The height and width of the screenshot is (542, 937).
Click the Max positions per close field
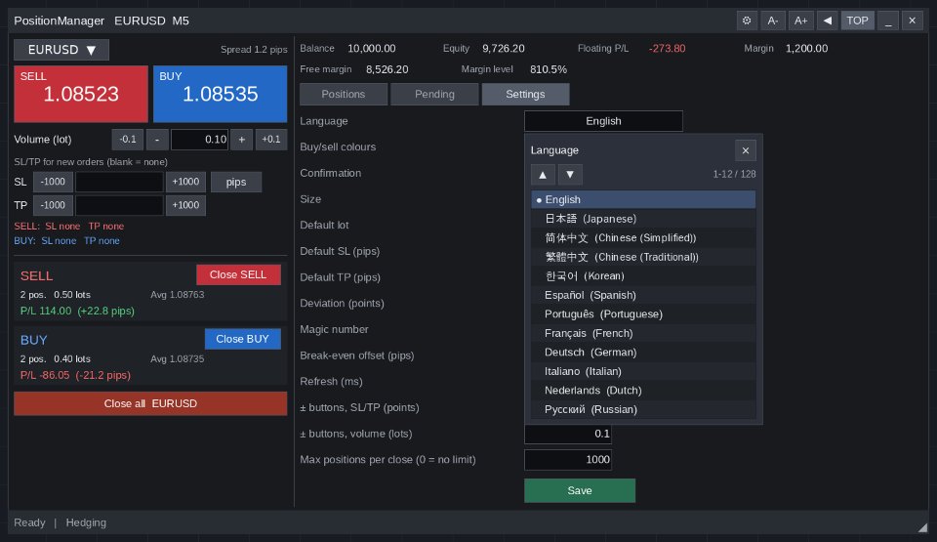click(x=568, y=459)
